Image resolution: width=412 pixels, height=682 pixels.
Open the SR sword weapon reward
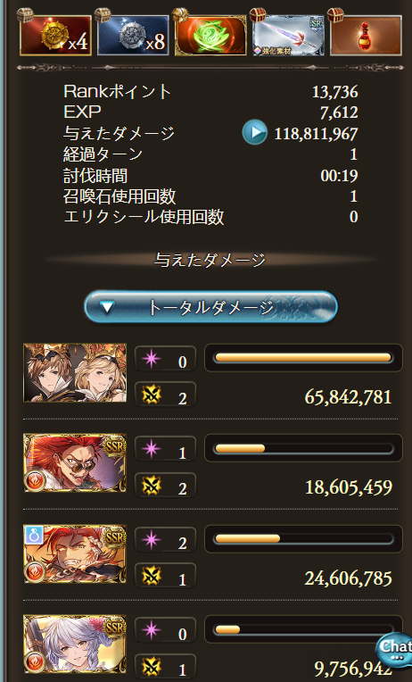[x=289, y=36]
